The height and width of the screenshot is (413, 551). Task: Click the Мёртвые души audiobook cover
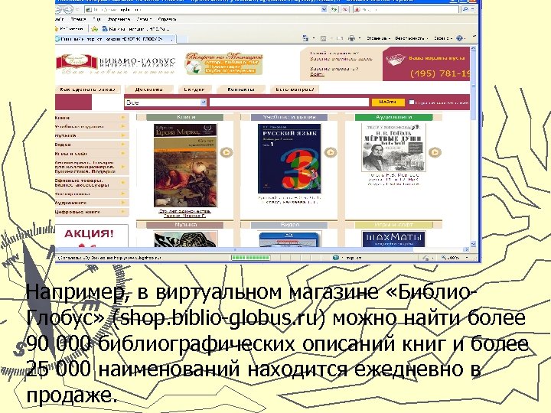(x=393, y=148)
